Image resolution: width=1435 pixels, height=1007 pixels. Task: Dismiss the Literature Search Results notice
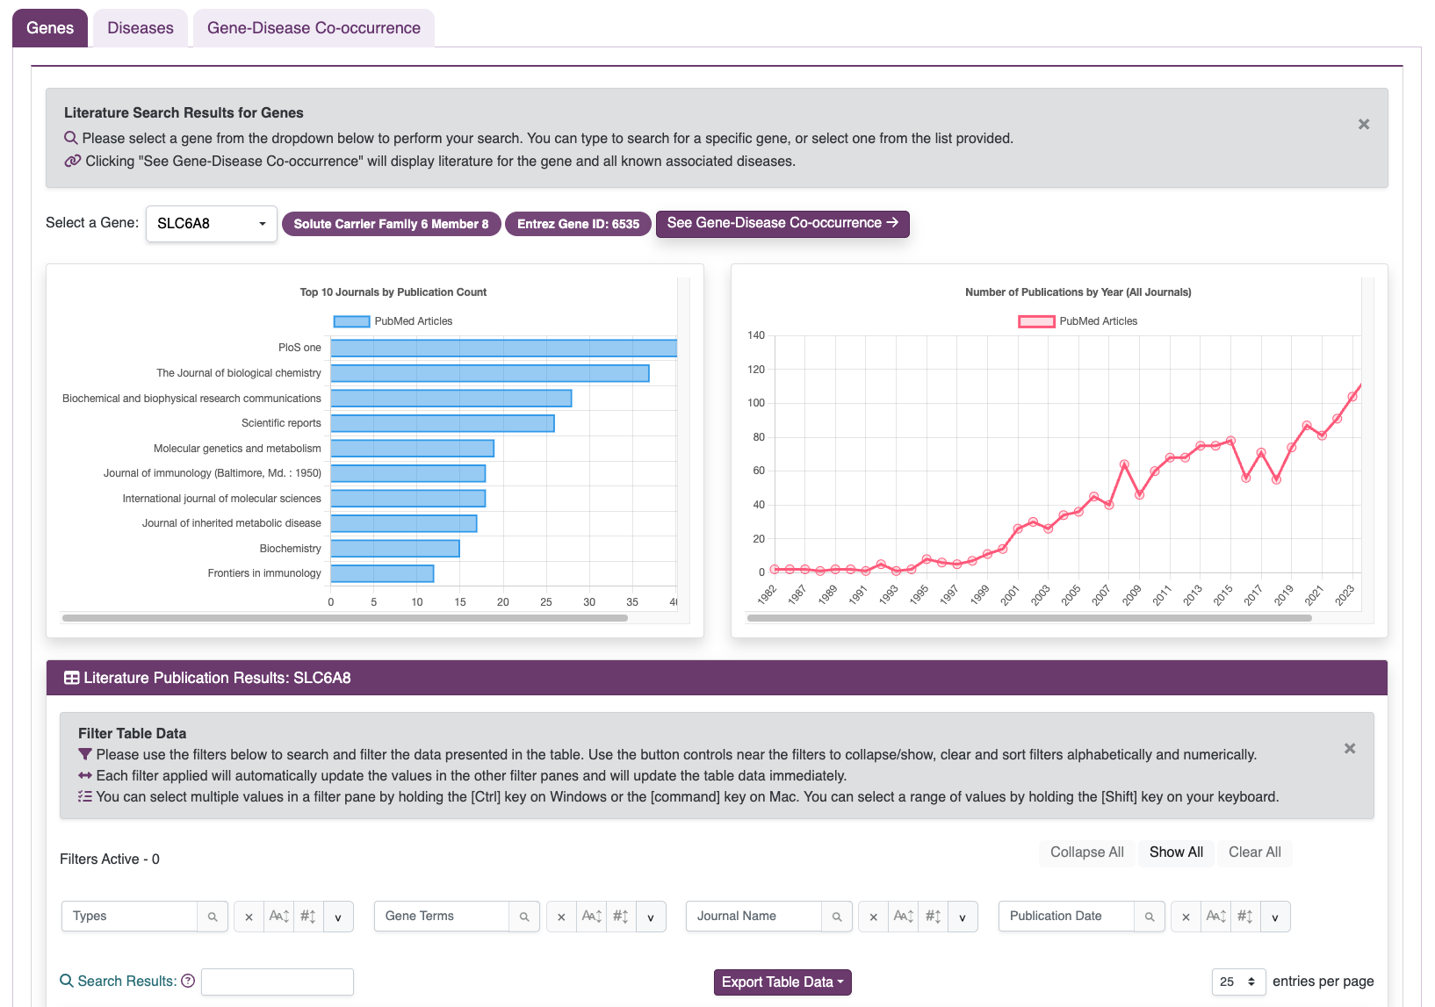click(x=1364, y=124)
